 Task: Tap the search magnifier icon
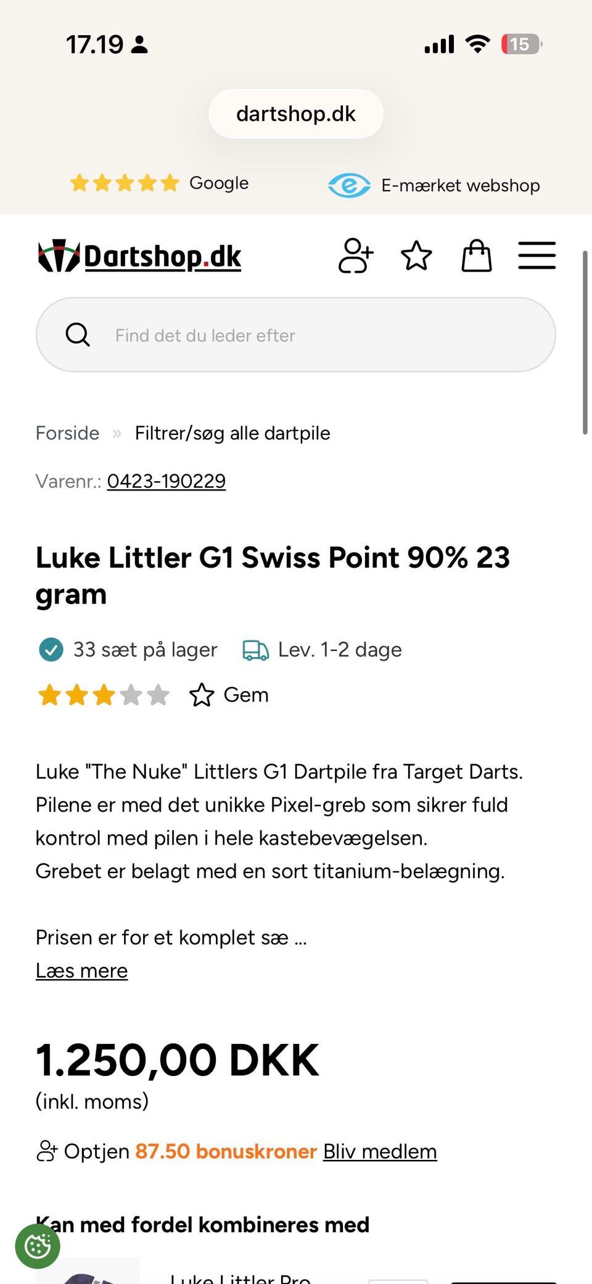click(x=78, y=334)
